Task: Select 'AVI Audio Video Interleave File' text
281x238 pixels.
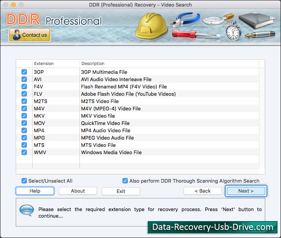Action: pos(116,79)
